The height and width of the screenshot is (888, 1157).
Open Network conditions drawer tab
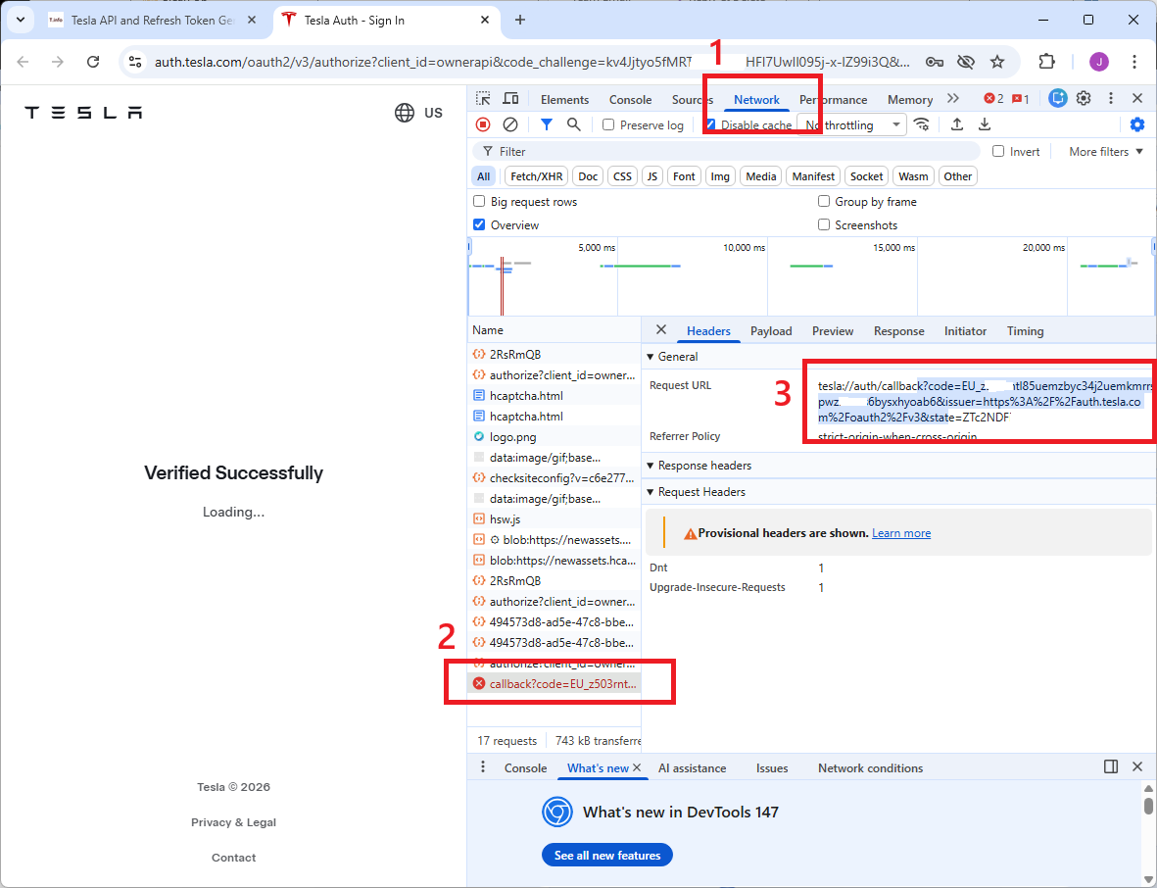[870, 768]
